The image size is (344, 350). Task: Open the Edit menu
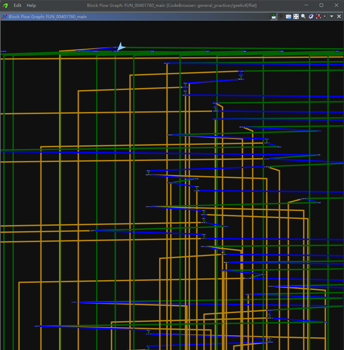click(17, 5)
